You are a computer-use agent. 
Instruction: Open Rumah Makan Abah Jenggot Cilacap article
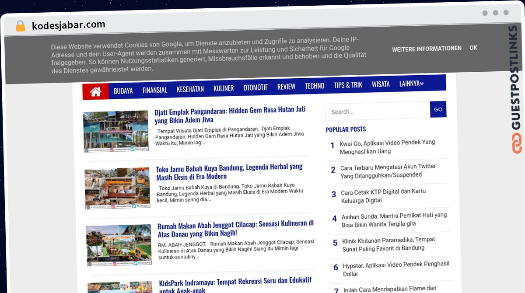click(236, 229)
